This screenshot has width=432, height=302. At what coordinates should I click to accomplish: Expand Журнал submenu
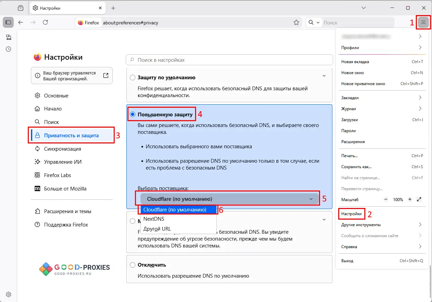tap(382, 109)
